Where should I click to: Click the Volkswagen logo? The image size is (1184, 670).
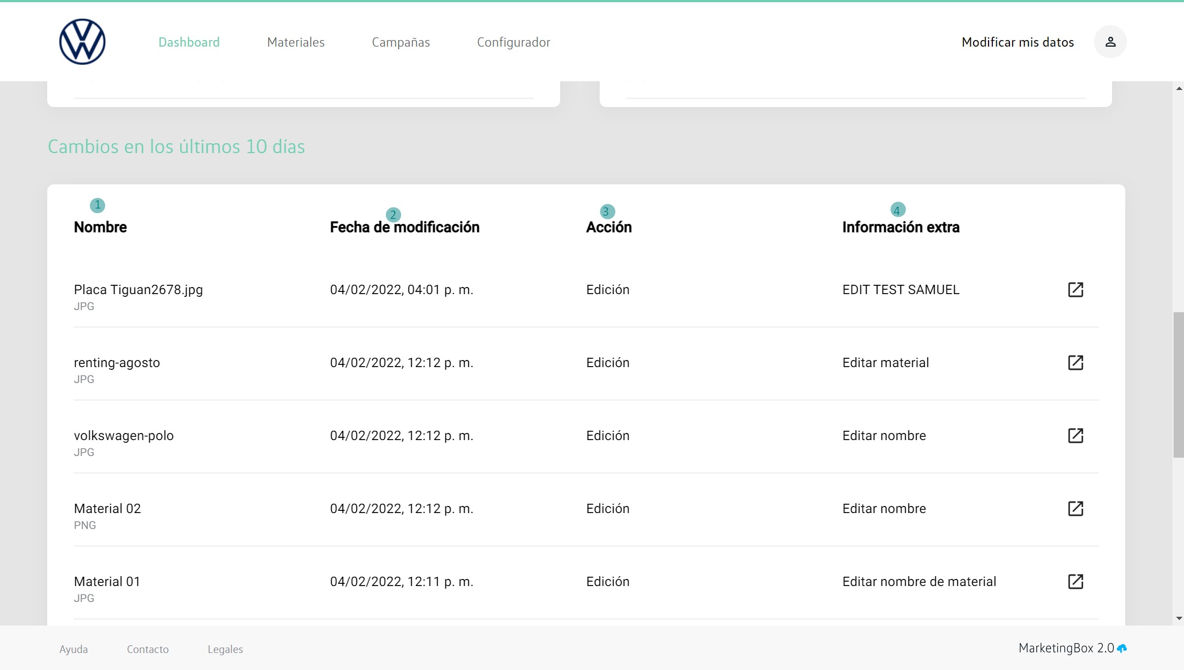tap(82, 42)
